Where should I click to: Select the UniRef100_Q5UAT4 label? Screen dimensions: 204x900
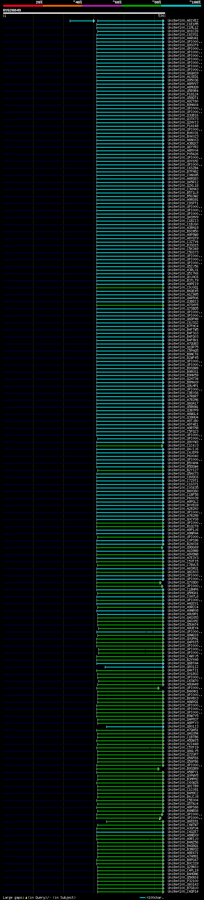pos(183,625)
